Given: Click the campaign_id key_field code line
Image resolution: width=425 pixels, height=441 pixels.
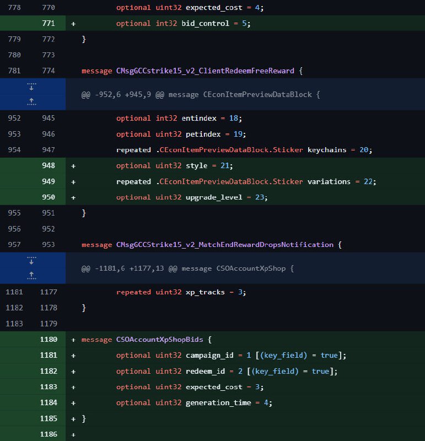Looking at the screenshot, I should click(230, 356).
